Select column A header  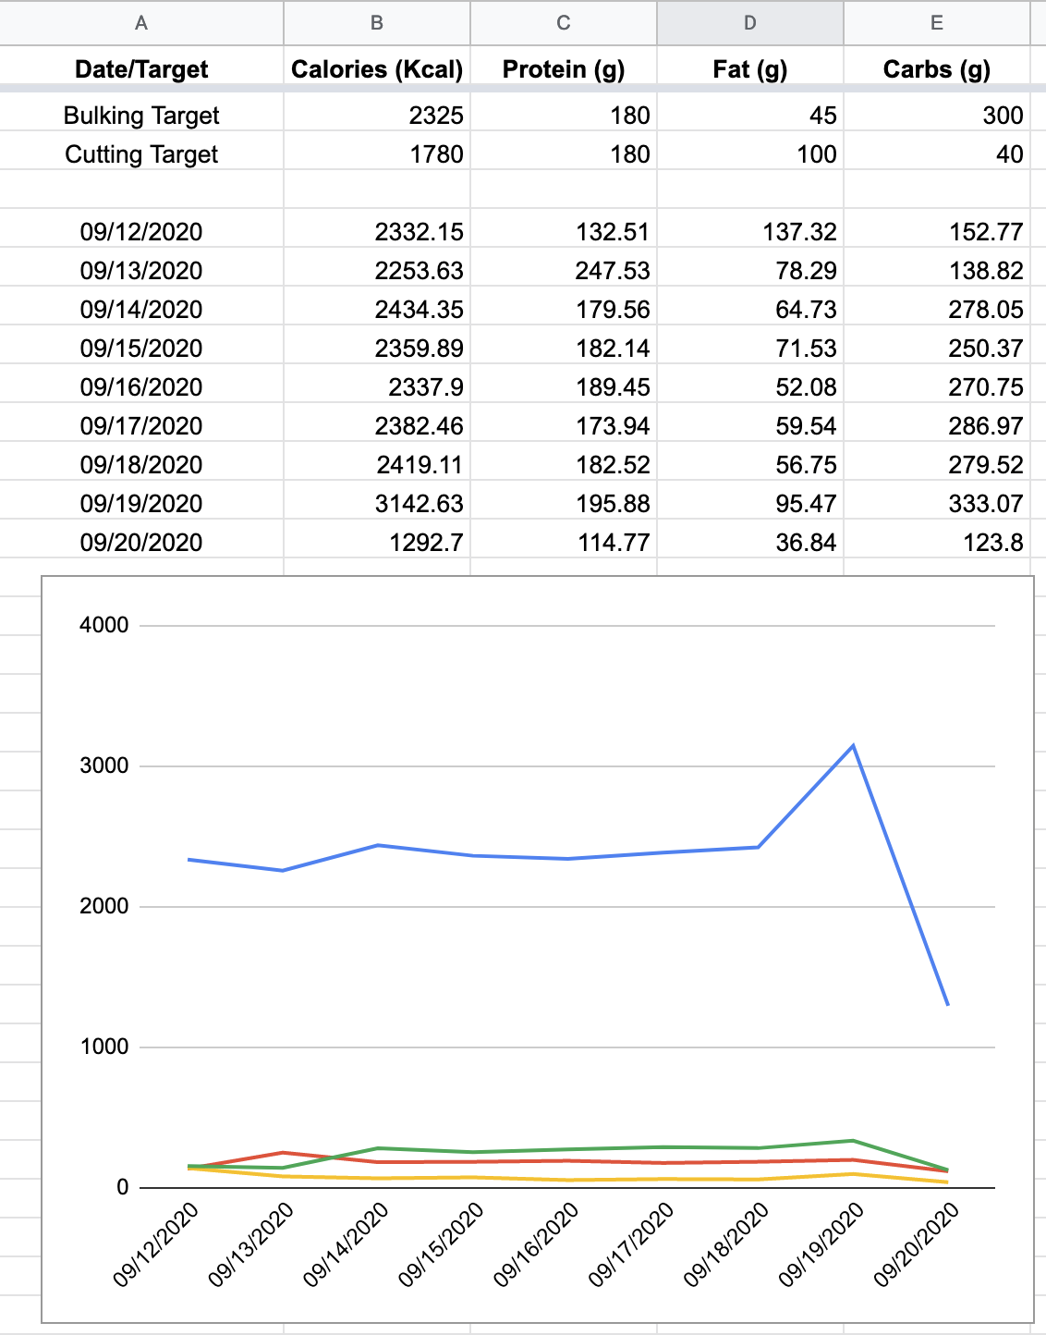tap(141, 23)
